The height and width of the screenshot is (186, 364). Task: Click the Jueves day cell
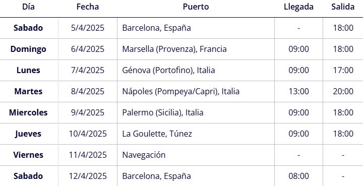tap(28, 134)
